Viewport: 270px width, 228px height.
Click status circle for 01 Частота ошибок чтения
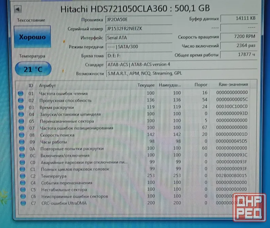(21, 94)
